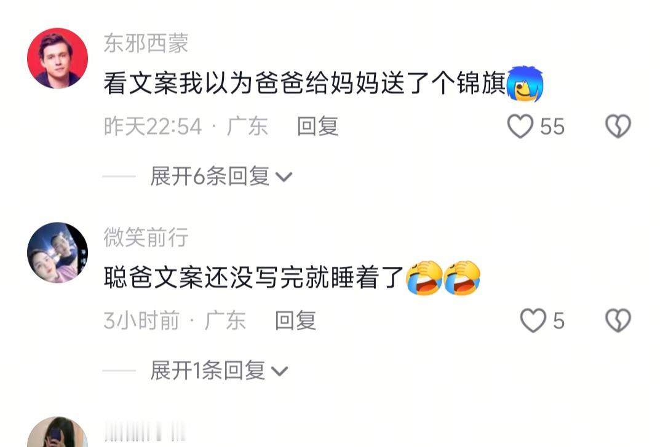This screenshot has width=660, height=447.
Task: Reply to the 微笑前行 comment via 回复
Action: click(295, 321)
